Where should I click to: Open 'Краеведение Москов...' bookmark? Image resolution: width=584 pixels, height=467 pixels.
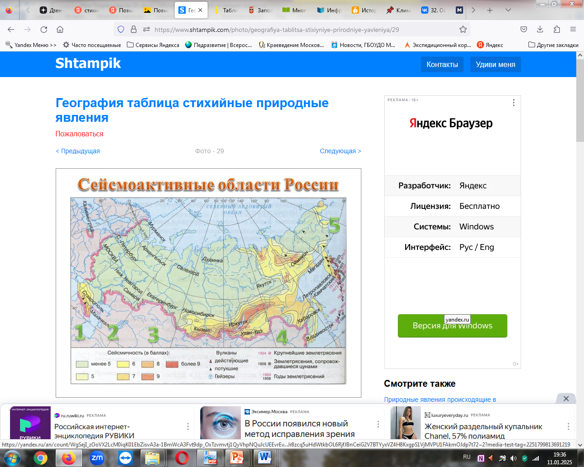tap(291, 45)
